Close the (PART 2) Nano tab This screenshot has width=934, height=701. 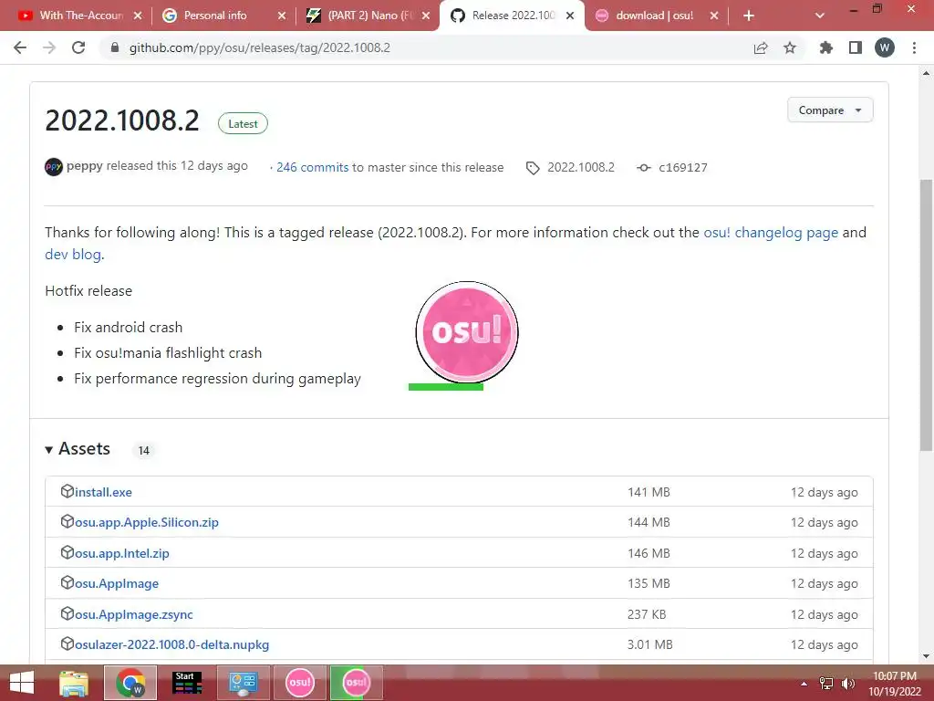pyautogui.click(x=426, y=16)
